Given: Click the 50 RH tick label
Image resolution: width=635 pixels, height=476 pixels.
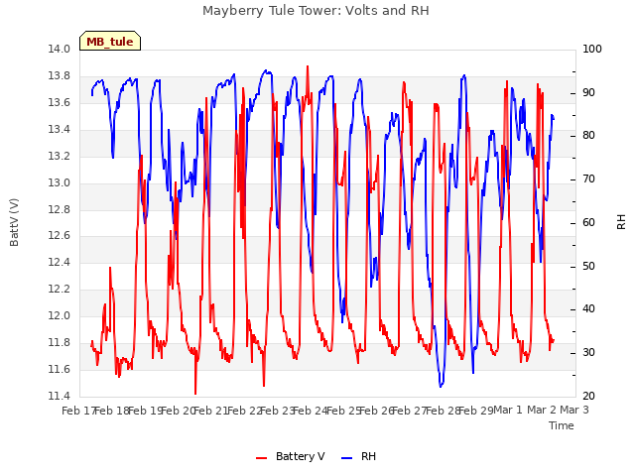Looking at the screenshot, I should point(588,266).
